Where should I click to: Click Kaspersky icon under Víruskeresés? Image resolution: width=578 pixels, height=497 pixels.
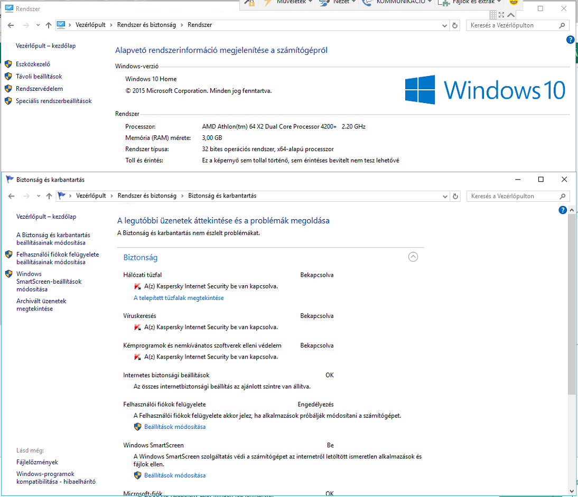137,327
